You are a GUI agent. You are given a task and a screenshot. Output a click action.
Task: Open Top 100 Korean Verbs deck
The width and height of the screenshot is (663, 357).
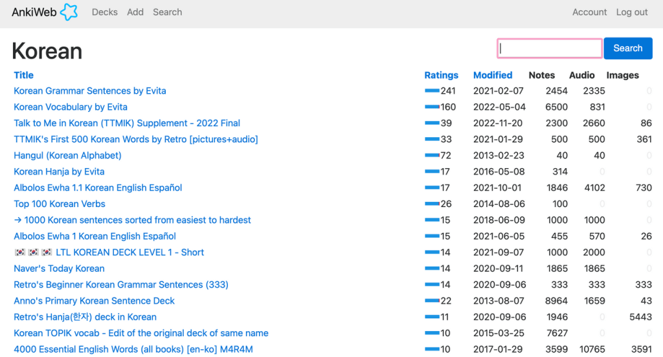[59, 204]
